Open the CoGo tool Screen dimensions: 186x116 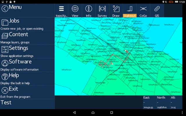click(x=143, y=11)
